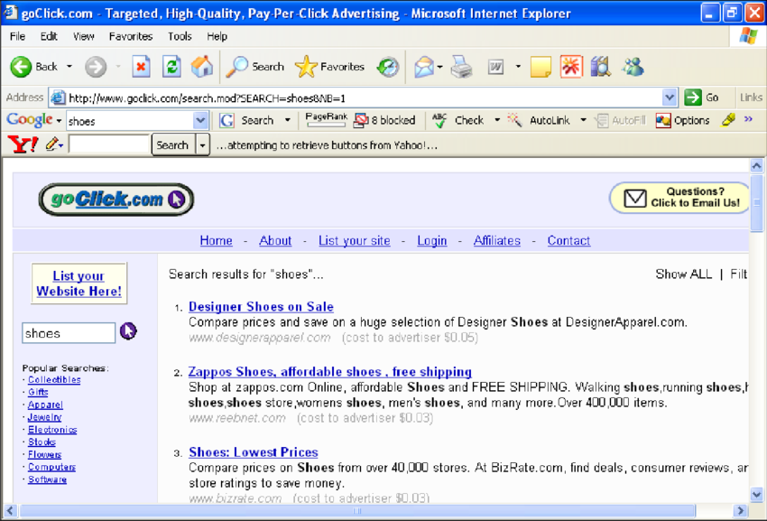Click the Yahoo! logo icon
767x521 pixels.
23,145
